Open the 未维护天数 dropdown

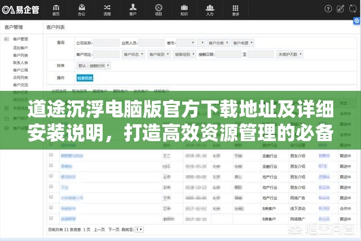(289, 54)
